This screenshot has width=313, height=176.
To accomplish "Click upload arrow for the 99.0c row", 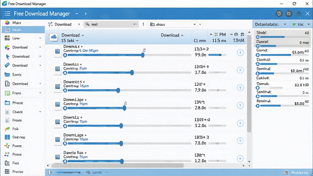I will click(x=240, y=53).
